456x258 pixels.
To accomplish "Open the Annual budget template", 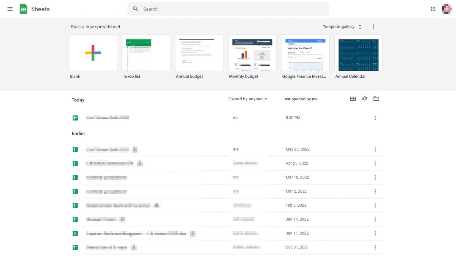I will click(199, 53).
